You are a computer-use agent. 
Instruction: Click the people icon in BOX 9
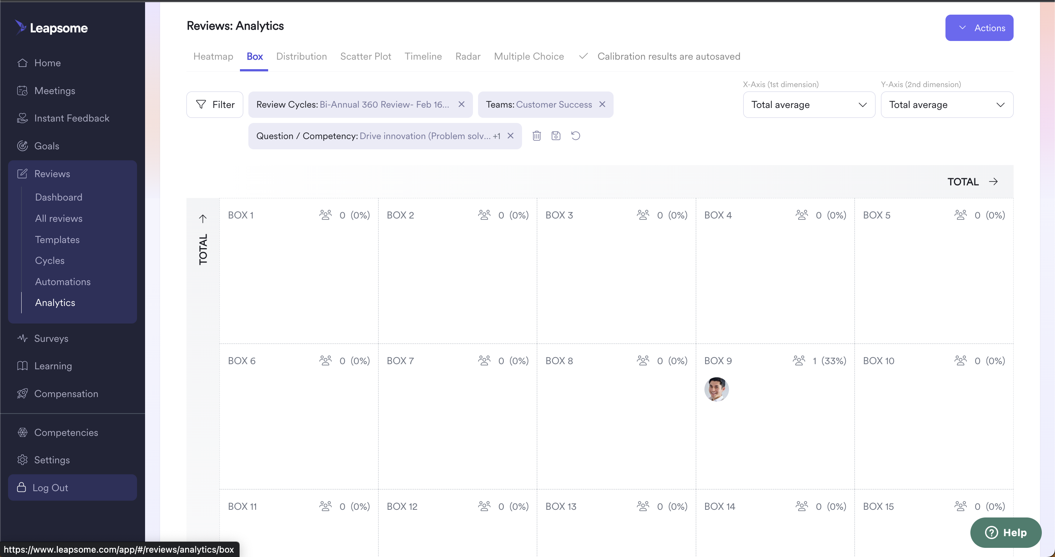(799, 360)
